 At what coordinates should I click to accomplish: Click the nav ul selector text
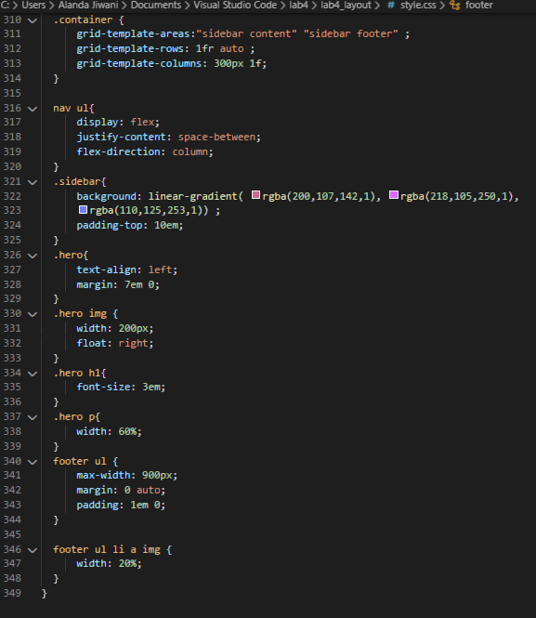pyautogui.click(x=71, y=108)
